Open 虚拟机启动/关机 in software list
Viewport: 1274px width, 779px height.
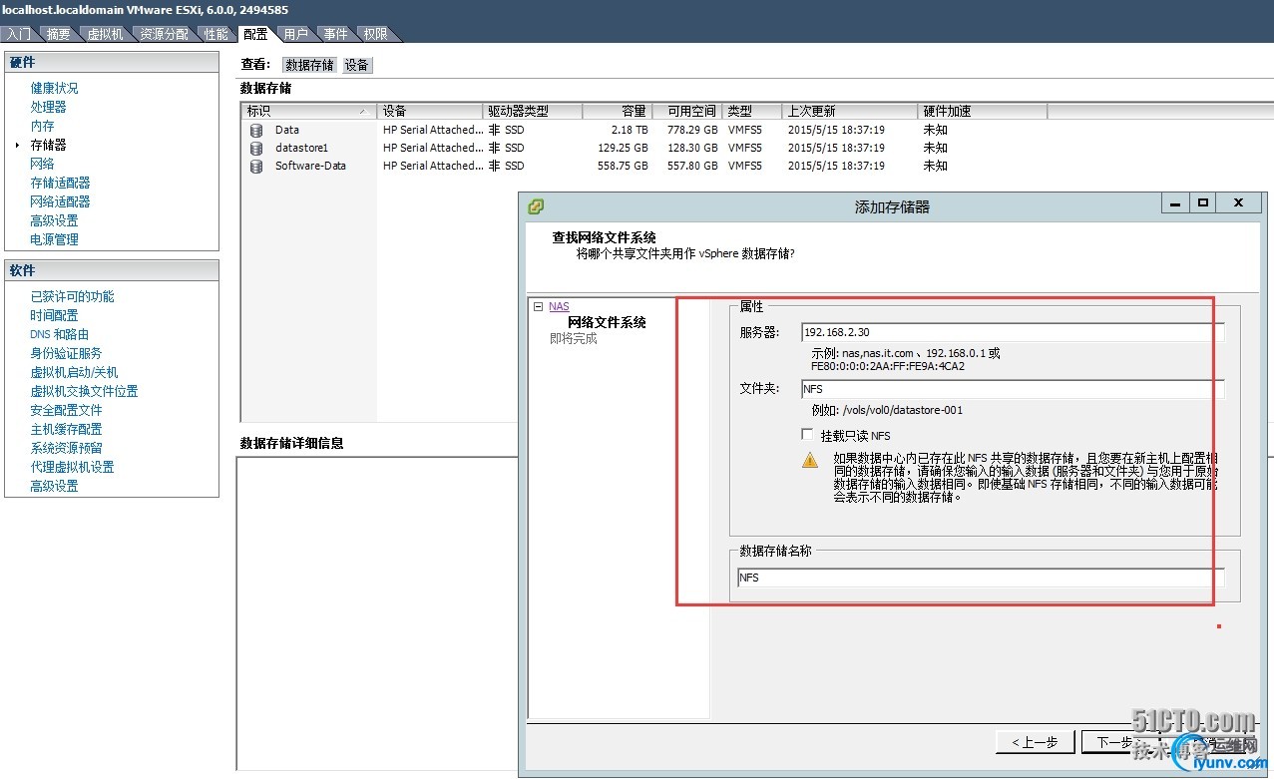point(74,372)
